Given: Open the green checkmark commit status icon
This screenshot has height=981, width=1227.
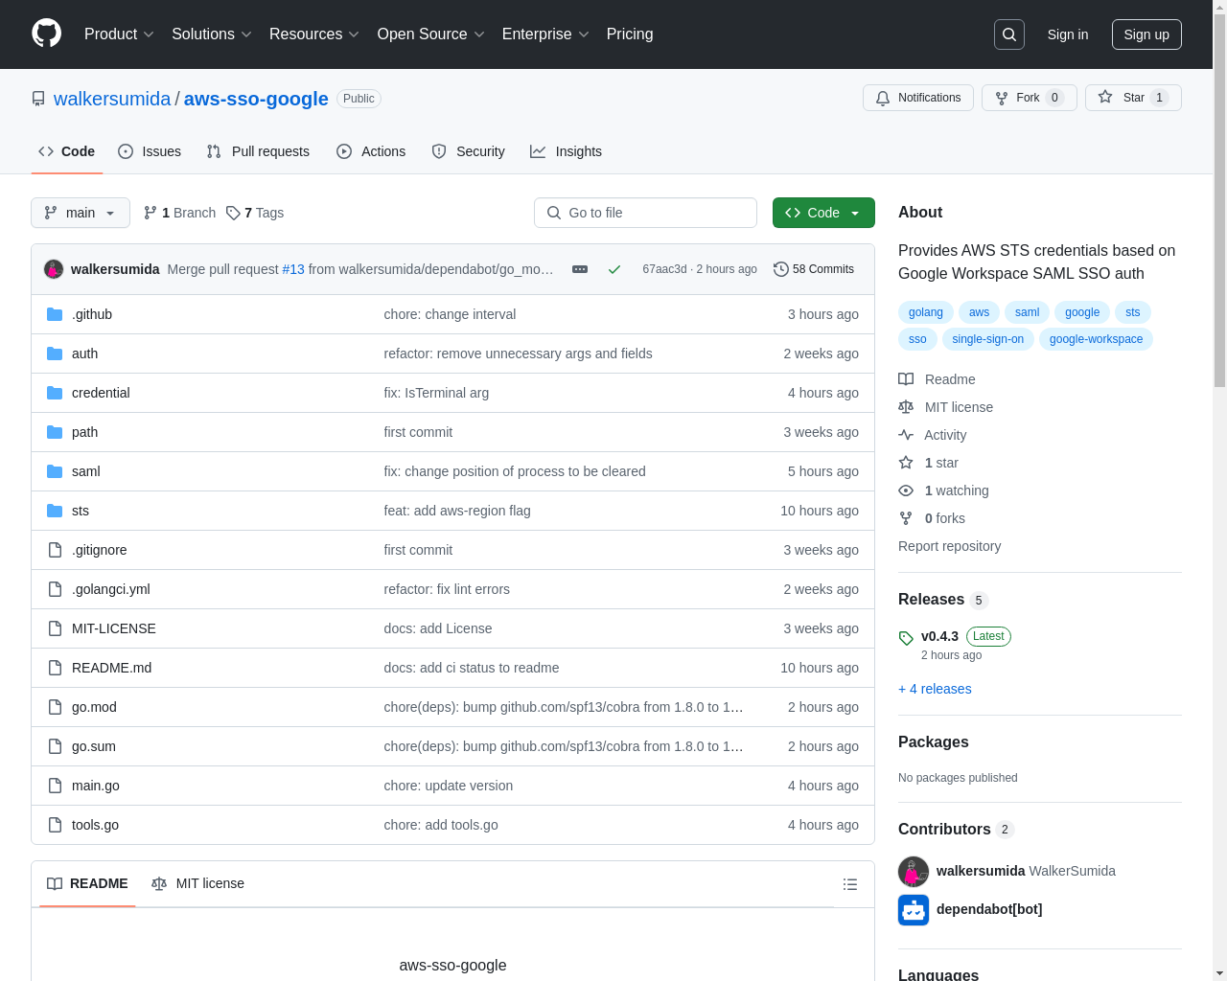Looking at the screenshot, I should click(614, 269).
